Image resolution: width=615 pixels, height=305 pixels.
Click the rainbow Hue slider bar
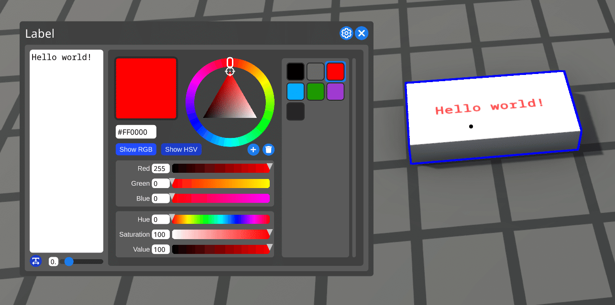(221, 220)
